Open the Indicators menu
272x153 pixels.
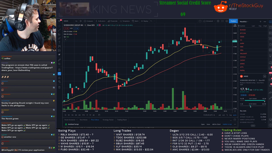click(x=101, y=21)
